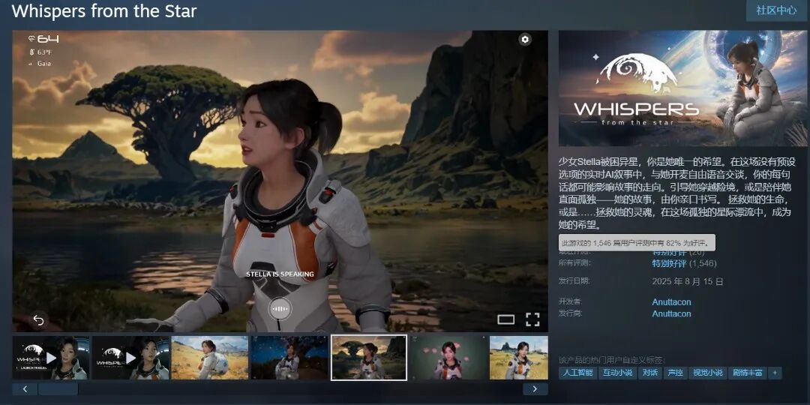Click the Gaia location label
The width and height of the screenshot is (810, 405).
(x=40, y=64)
